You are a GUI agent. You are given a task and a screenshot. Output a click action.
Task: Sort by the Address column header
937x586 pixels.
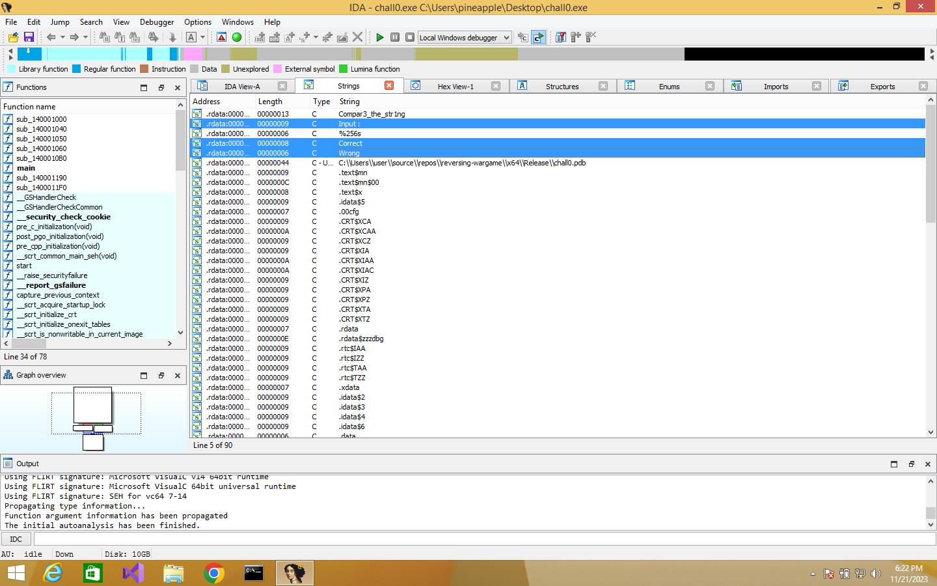click(222, 102)
